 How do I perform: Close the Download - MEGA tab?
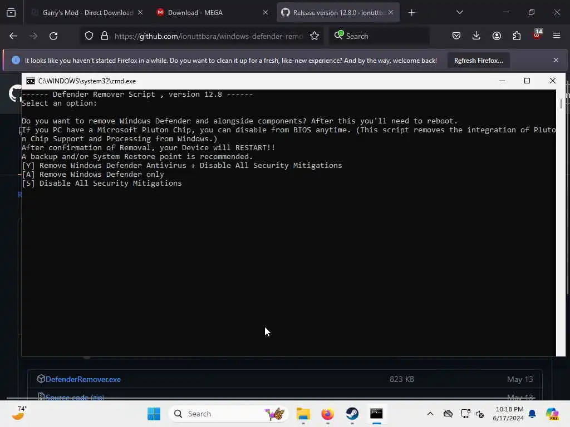tap(266, 12)
